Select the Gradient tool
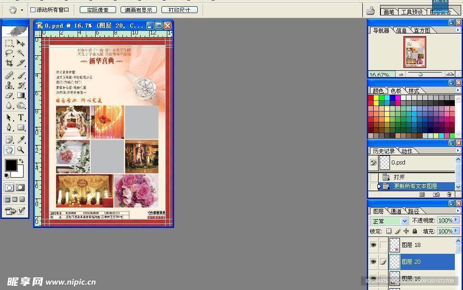 20,94
